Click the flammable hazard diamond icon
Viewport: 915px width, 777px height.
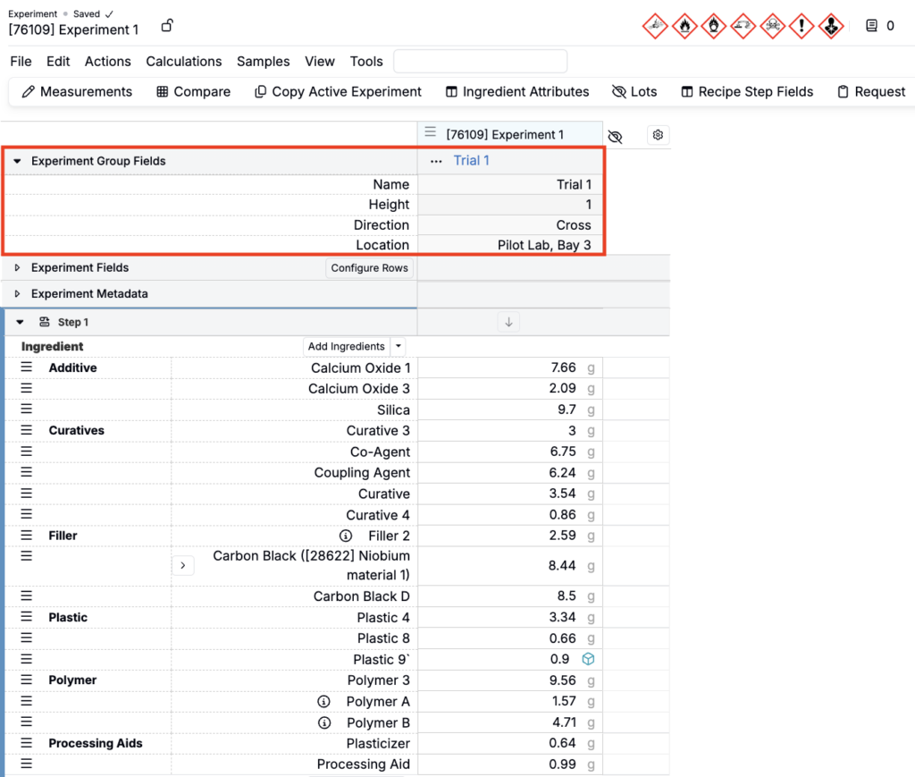(684, 27)
